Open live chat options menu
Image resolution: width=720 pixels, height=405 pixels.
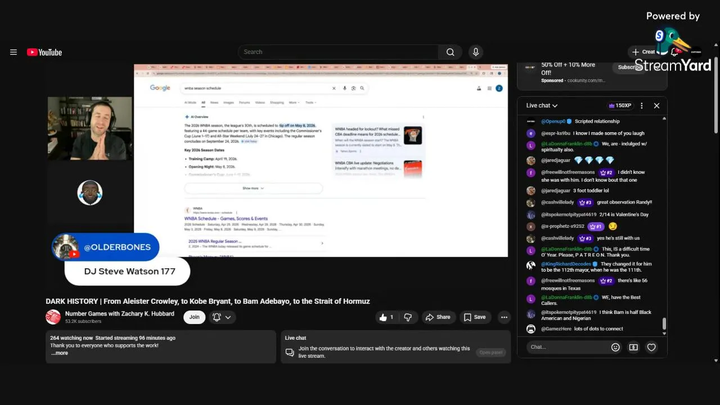click(641, 106)
